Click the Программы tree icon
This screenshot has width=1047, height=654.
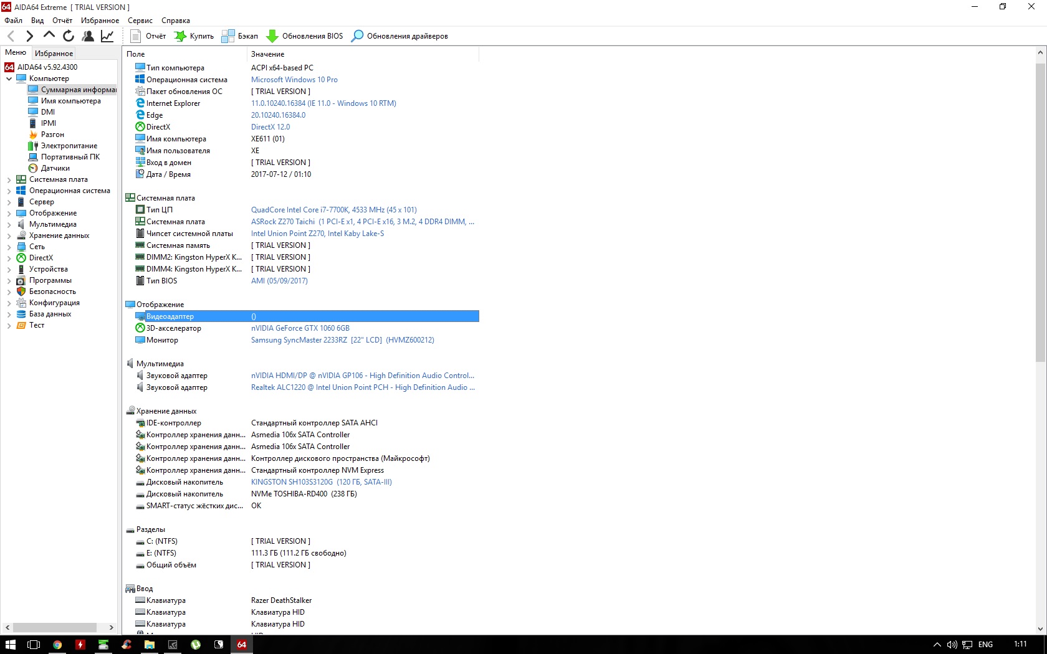click(x=21, y=280)
